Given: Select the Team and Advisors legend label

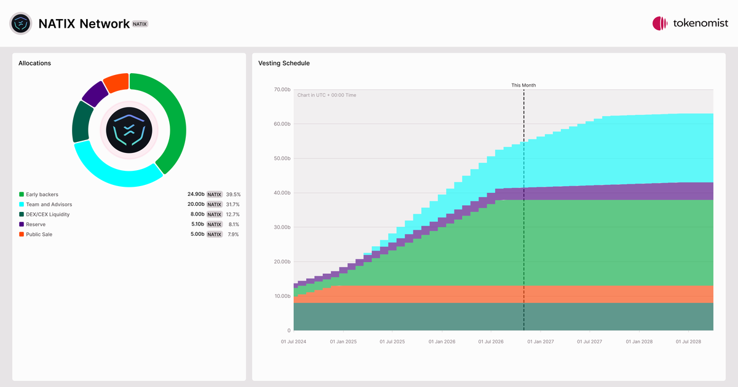Looking at the screenshot, I should (x=49, y=205).
